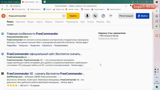Show hidden tray icons chevron
This screenshot has height=90, width=160.
[155, 67]
